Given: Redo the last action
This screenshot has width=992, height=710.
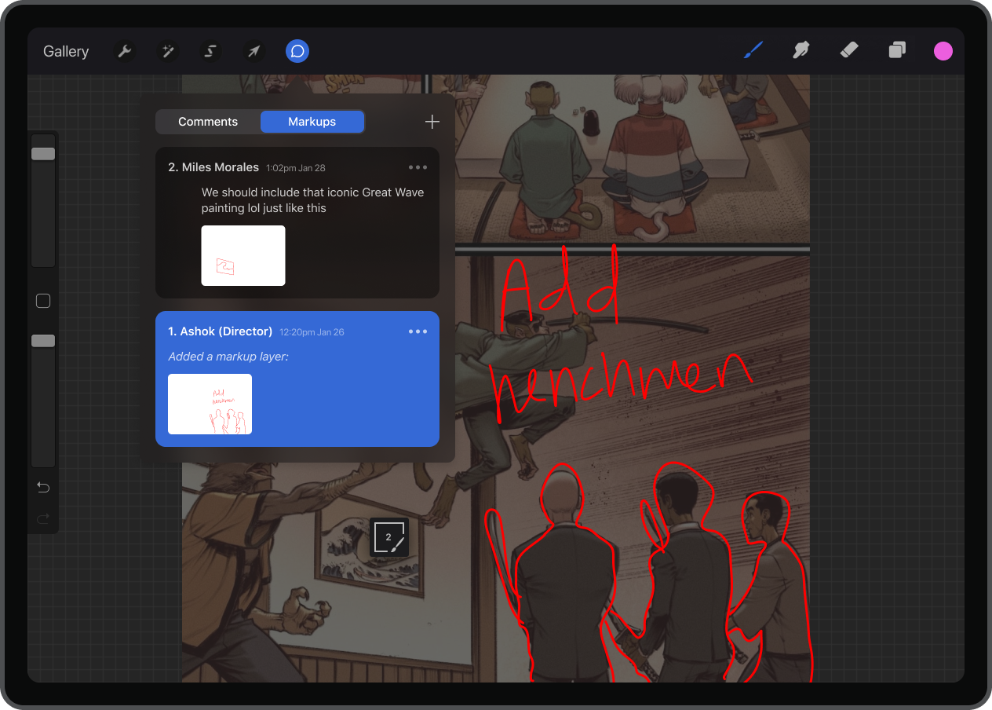Looking at the screenshot, I should click(x=43, y=518).
